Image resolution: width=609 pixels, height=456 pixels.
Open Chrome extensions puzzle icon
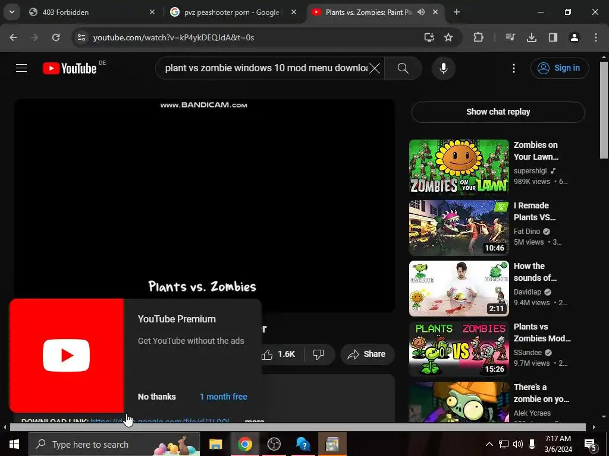point(479,37)
